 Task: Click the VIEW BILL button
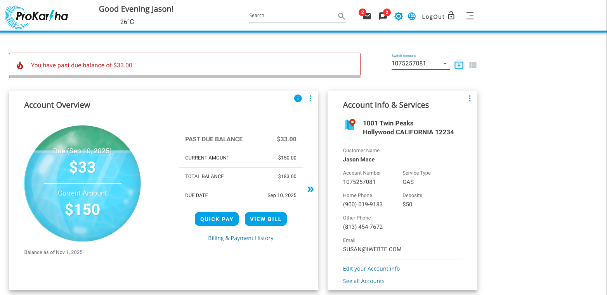point(265,219)
